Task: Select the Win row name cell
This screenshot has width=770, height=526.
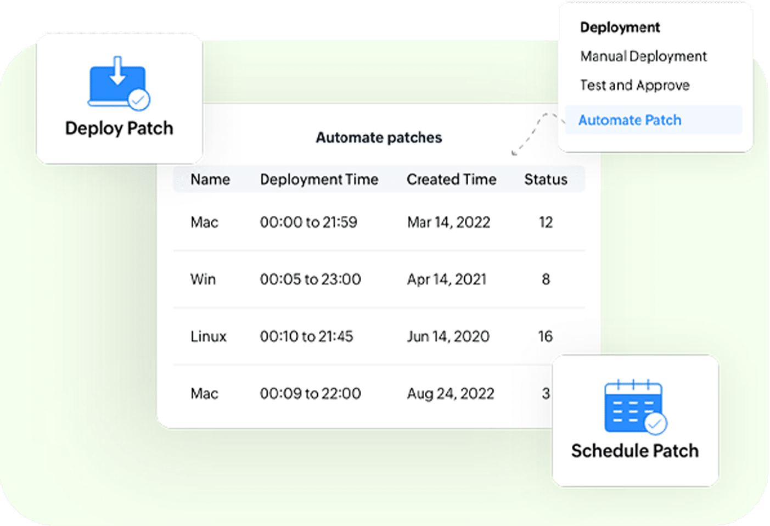Action: 203,279
